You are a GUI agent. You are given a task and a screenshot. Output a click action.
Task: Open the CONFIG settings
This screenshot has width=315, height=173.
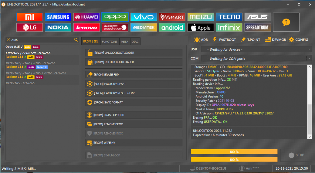(x=298, y=39)
